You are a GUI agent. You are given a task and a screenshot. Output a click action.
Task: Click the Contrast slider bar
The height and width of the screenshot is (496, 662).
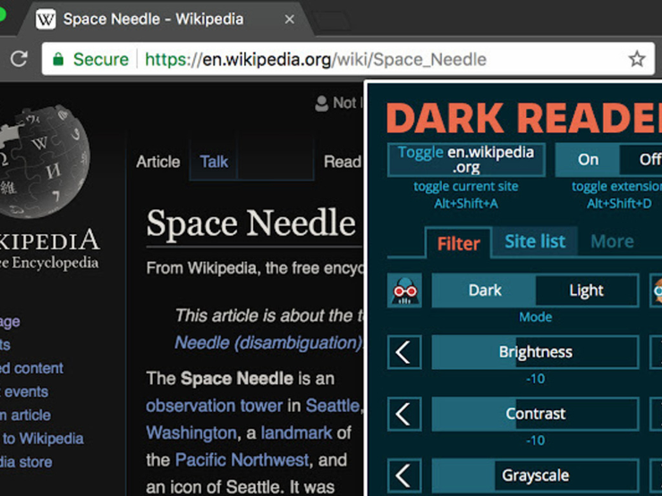[535, 414]
